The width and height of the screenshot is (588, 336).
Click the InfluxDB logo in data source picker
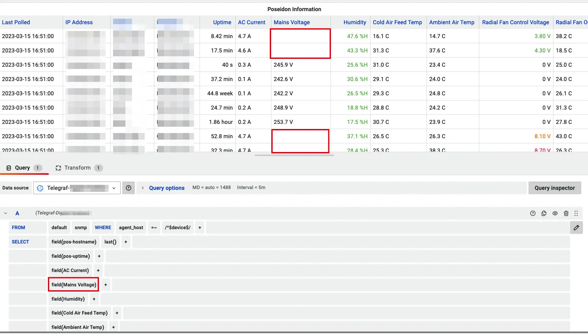(40, 188)
